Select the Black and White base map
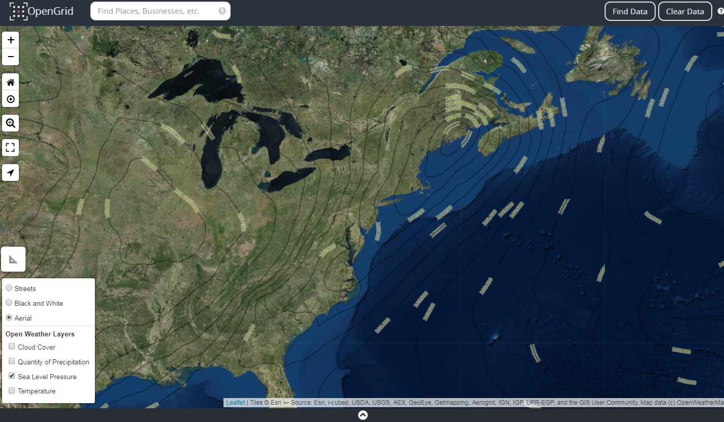 tap(9, 303)
